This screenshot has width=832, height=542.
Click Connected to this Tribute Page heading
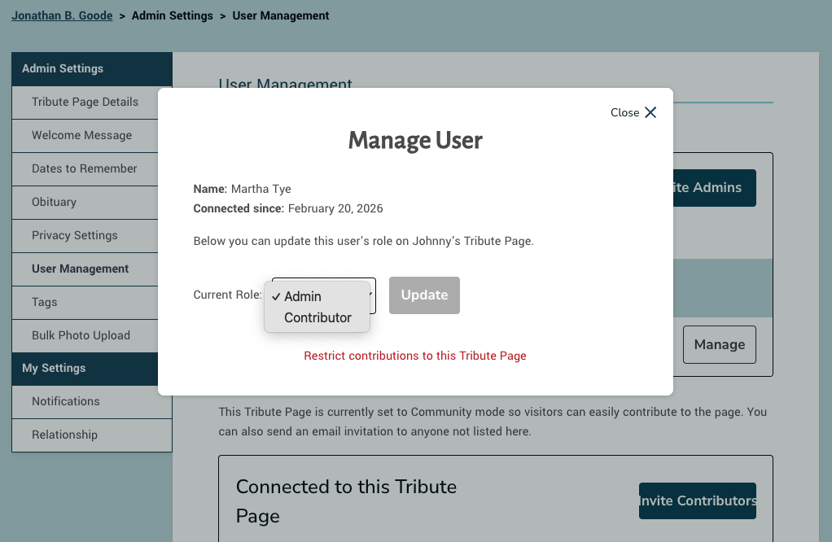click(x=346, y=501)
